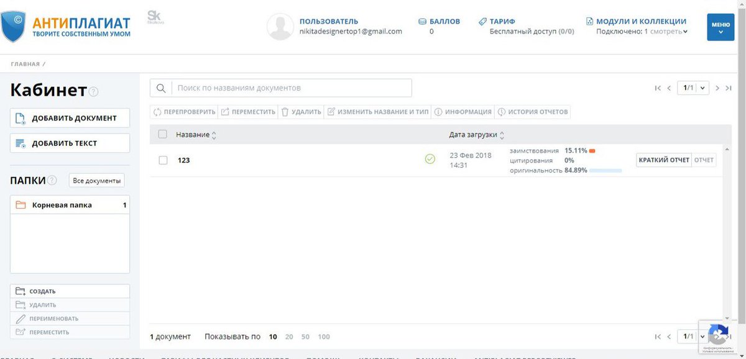Open the top page-number 1/1 dropdown

[x=694, y=88]
